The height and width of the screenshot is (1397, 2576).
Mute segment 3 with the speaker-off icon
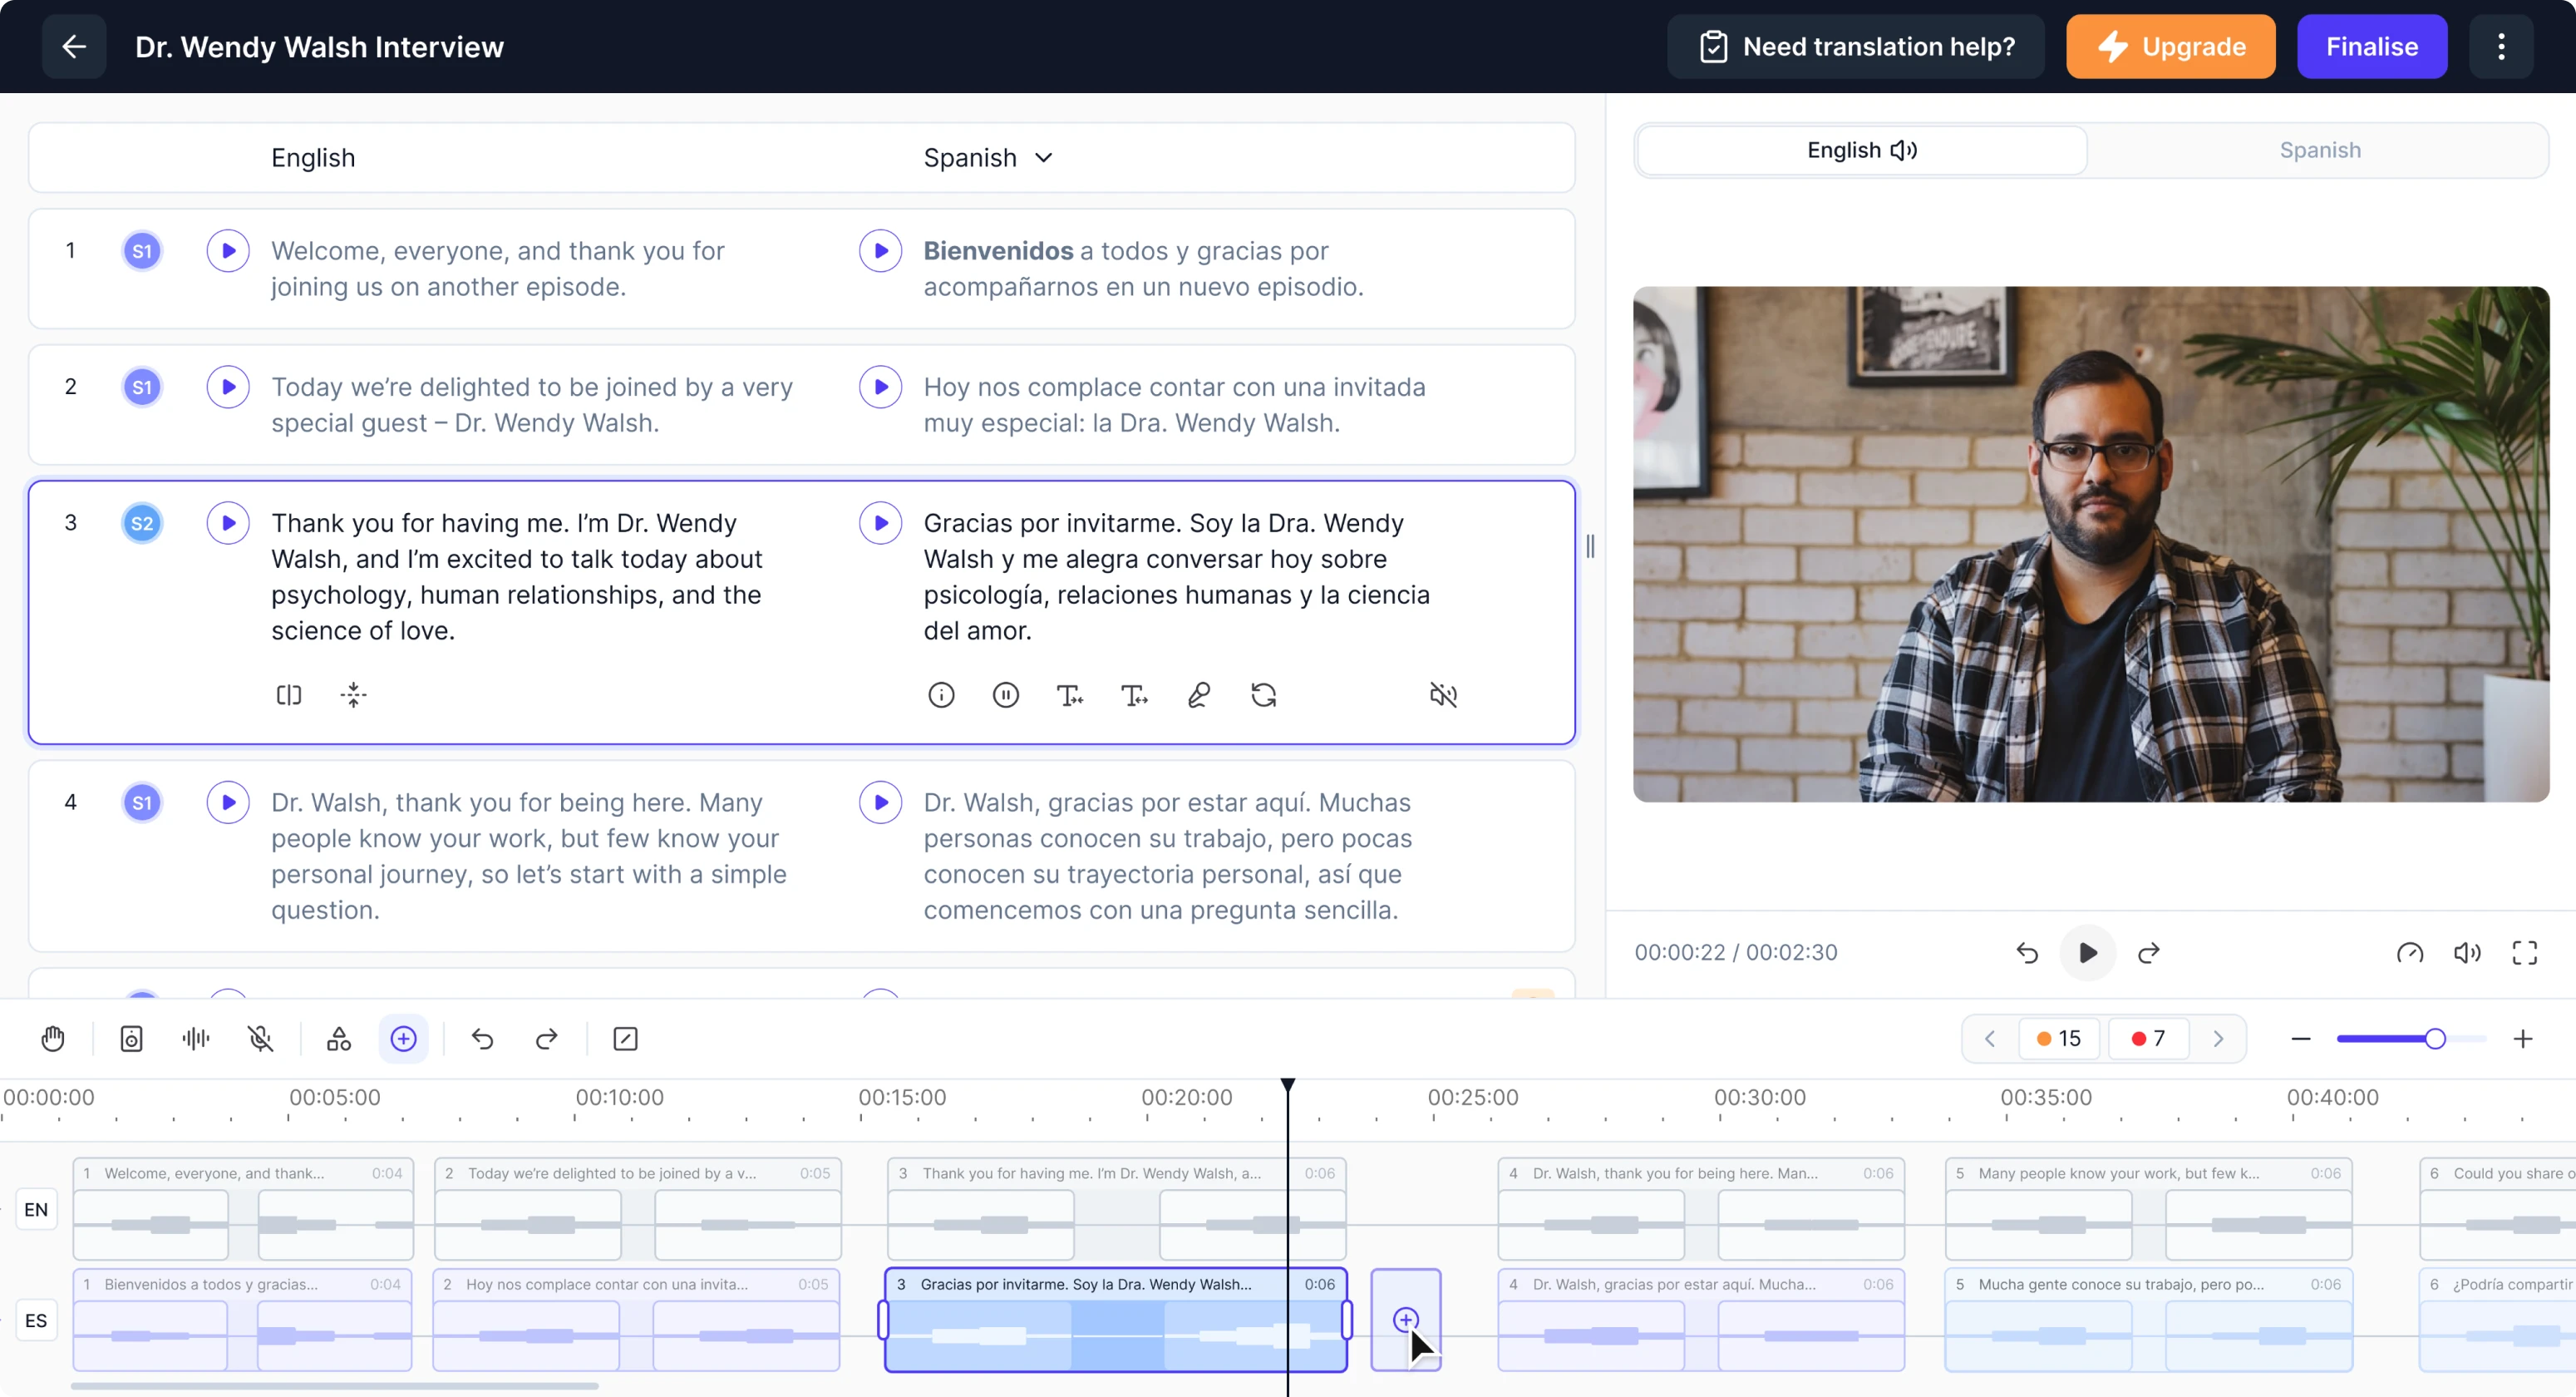tap(1443, 694)
